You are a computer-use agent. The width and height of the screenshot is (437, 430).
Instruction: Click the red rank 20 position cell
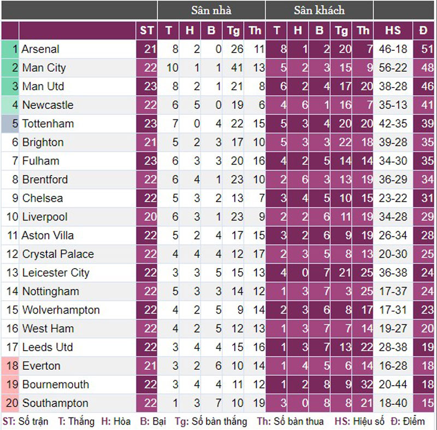click(10, 403)
